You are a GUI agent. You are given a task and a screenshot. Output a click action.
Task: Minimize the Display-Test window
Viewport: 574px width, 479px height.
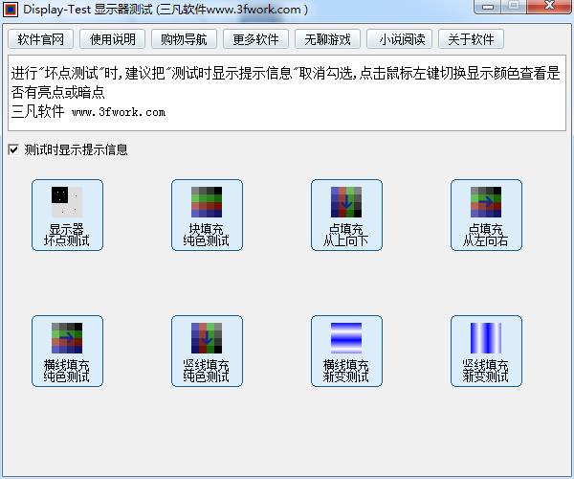[x=488, y=7]
